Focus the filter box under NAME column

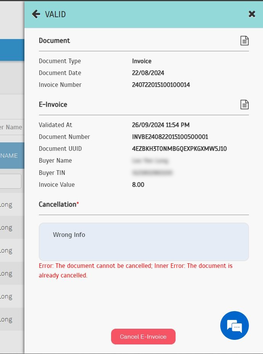click(10, 181)
